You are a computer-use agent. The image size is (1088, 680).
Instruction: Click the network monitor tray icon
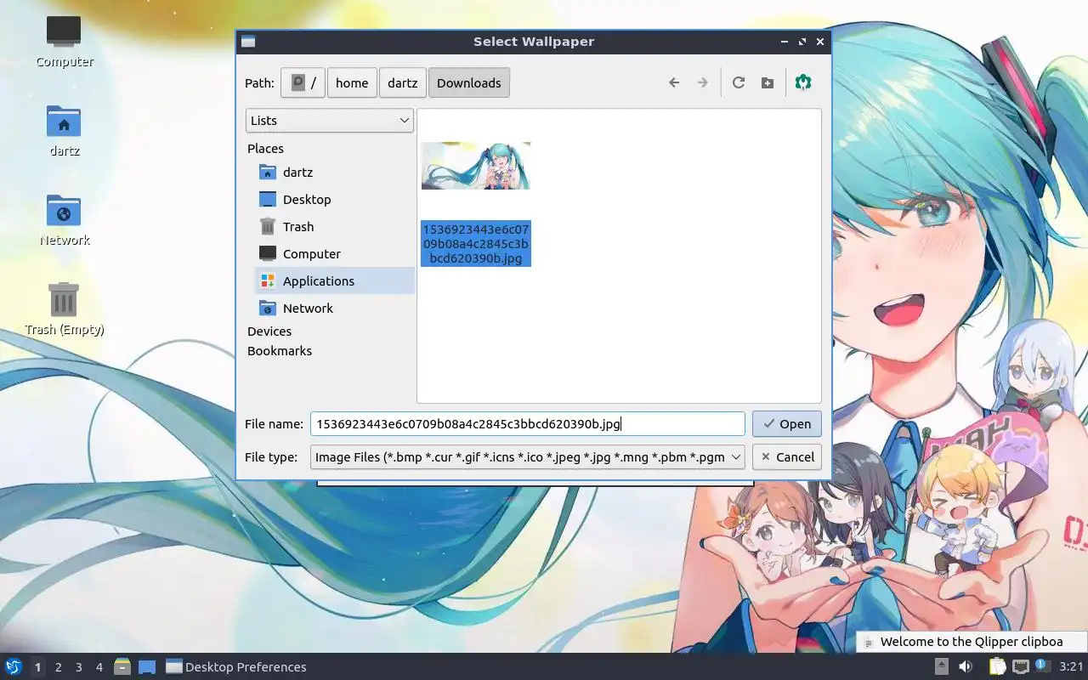[1020, 666]
